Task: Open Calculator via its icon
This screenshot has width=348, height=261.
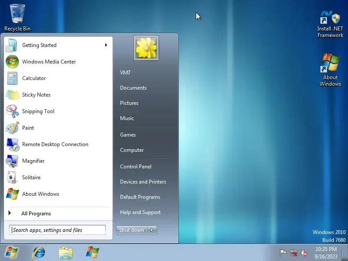Action: coord(12,78)
